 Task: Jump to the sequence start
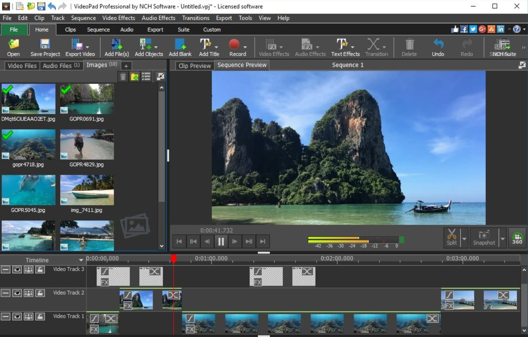point(179,241)
